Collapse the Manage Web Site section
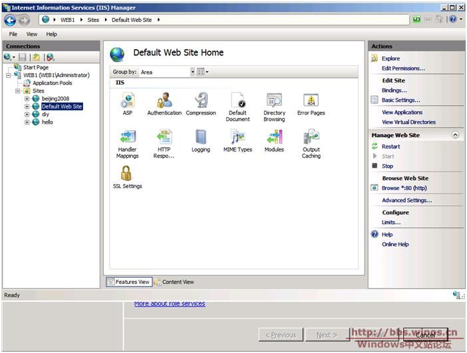This screenshot has width=467, height=353. coord(455,135)
